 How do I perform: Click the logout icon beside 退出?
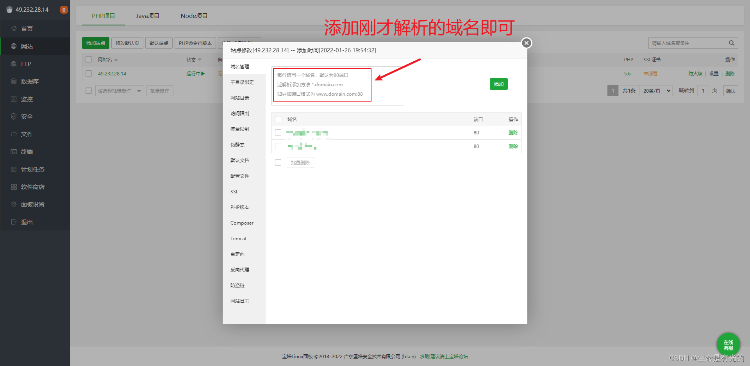(x=14, y=222)
